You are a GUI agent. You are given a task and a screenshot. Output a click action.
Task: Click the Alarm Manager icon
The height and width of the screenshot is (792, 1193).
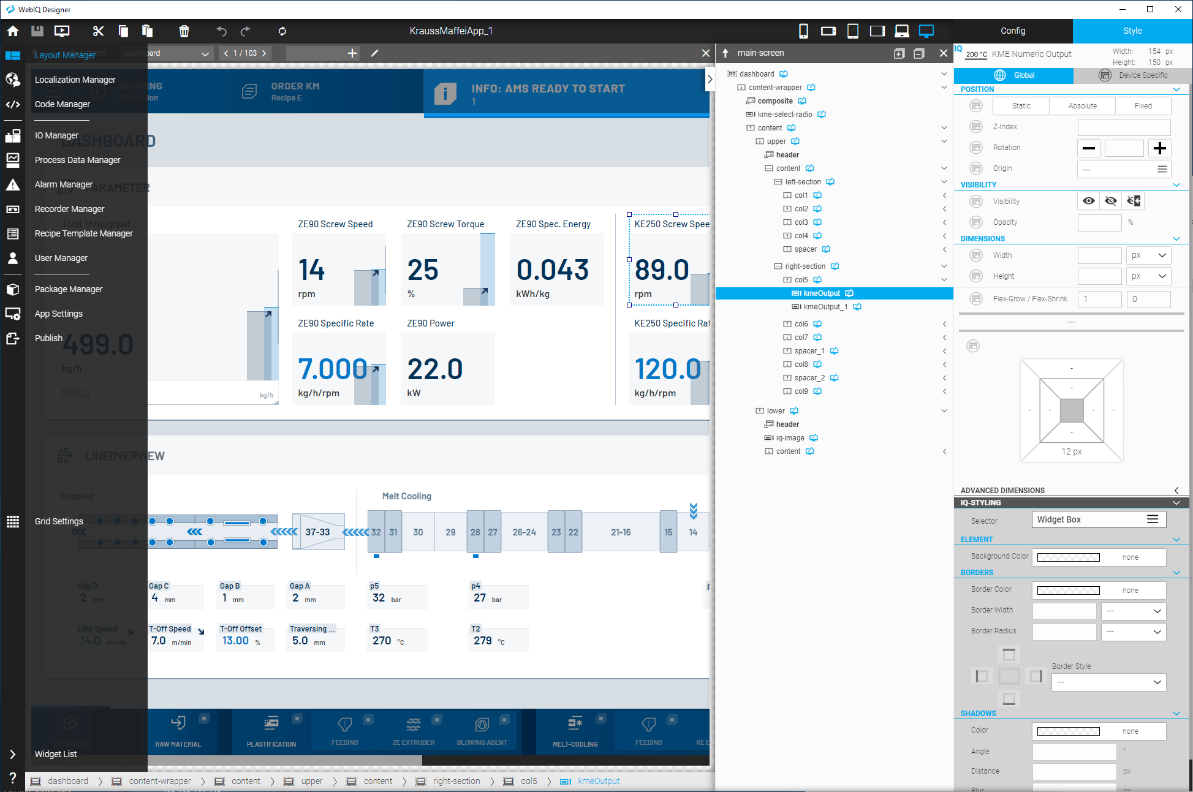(x=13, y=184)
